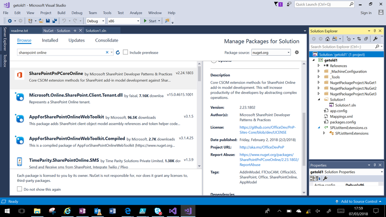The width and height of the screenshot is (386, 217).
Task: Open Outlook from the taskbar
Action: (98, 211)
